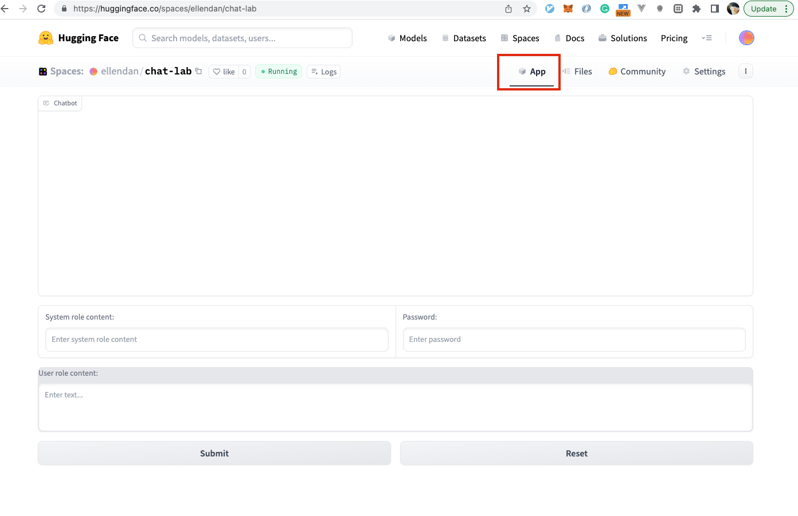Open the Extensions puzzle icon

coord(697,9)
